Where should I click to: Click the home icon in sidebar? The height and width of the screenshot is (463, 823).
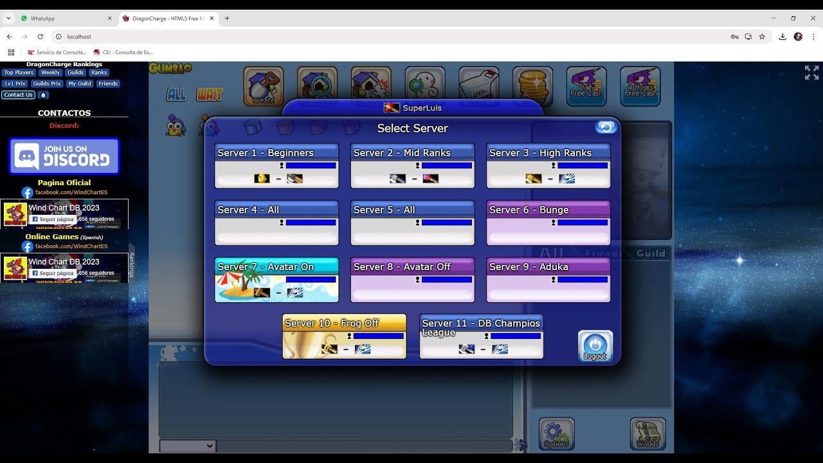click(x=43, y=95)
